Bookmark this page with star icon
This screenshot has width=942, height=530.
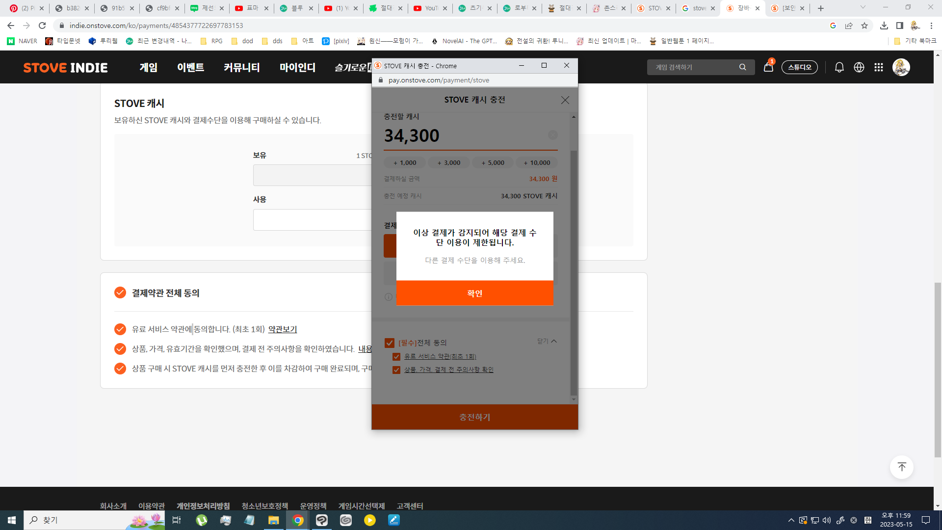tap(864, 26)
